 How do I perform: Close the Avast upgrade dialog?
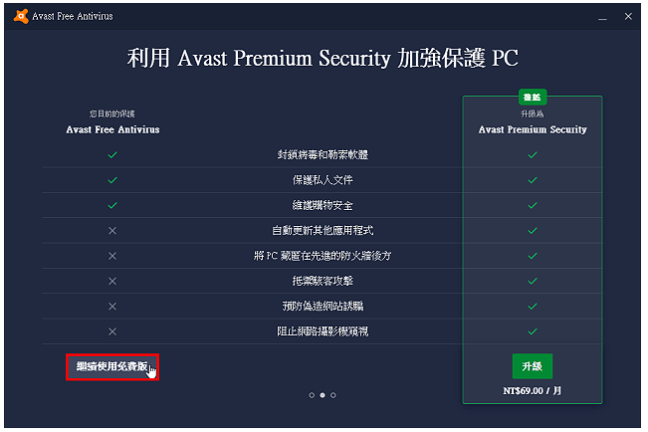tap(628, 16)
